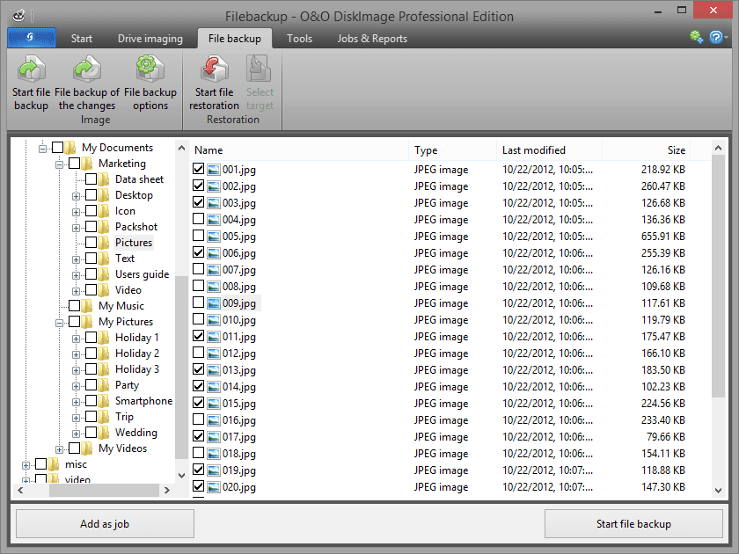Screen dimensions: 739x554
Task: Click Start file restoration icon
Action: click(215, 69)
